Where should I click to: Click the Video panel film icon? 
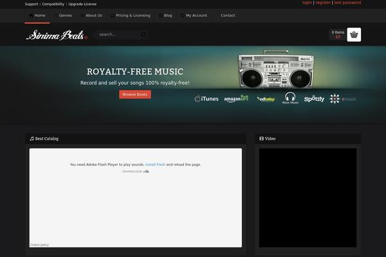(x=261, y=139)
